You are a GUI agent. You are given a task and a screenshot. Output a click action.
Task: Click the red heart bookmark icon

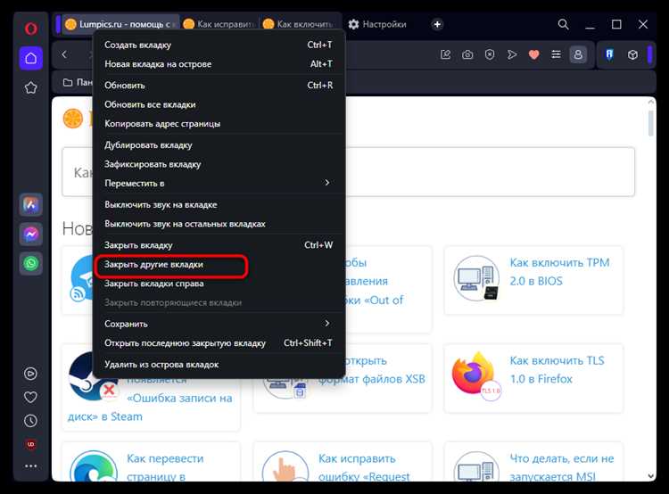533,54
